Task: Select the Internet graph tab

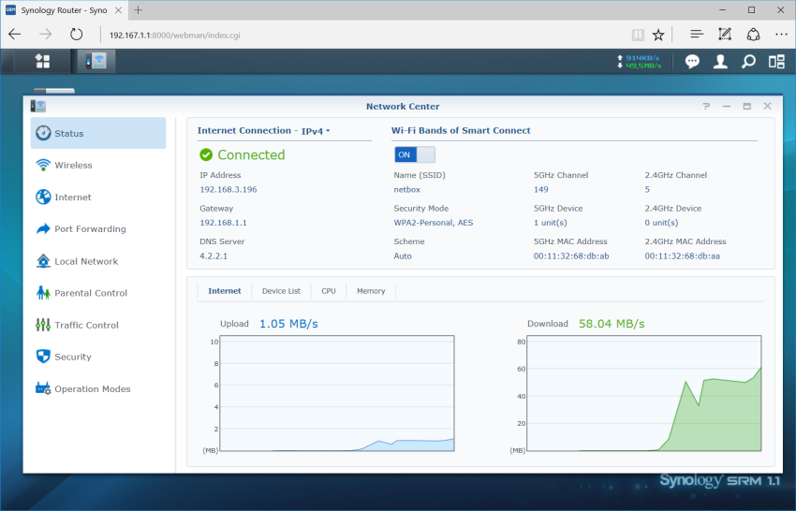Action: coord(225,291)
